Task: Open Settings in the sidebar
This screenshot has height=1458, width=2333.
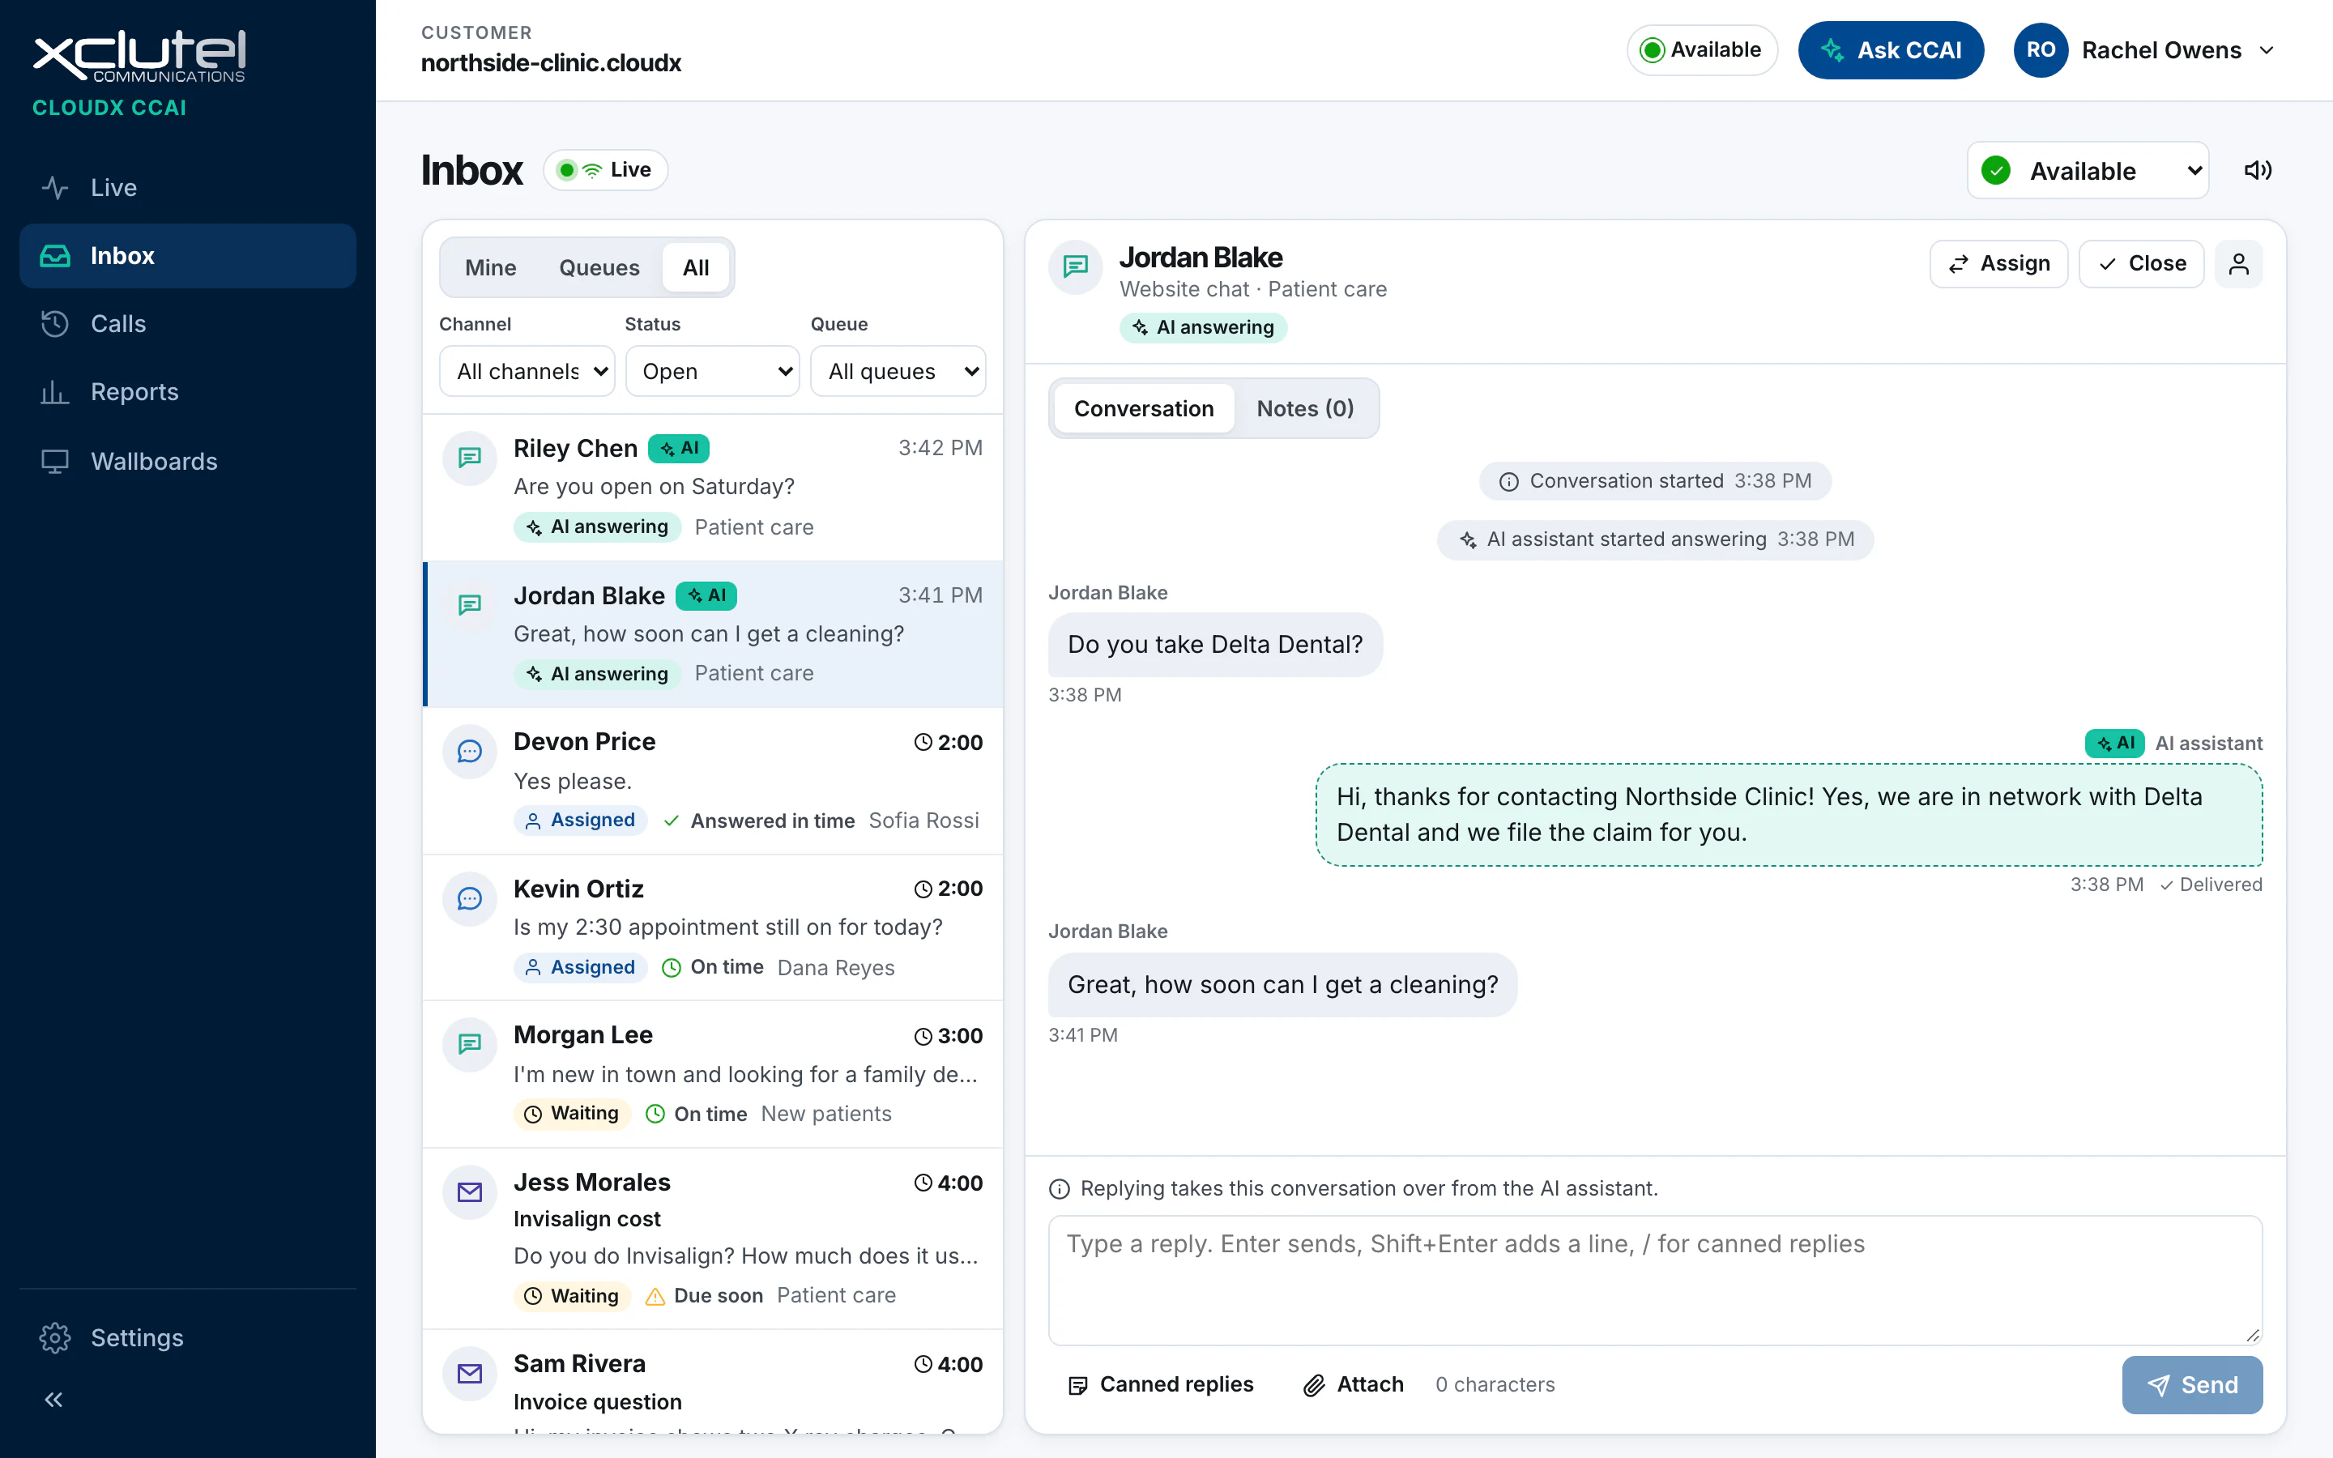Action: coord(187,1337)
